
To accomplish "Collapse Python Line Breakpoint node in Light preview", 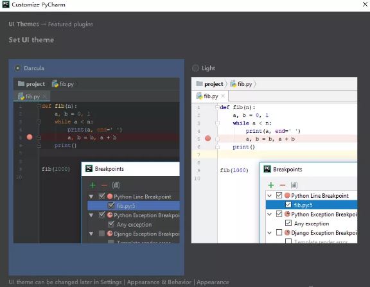I will [270, 195].
